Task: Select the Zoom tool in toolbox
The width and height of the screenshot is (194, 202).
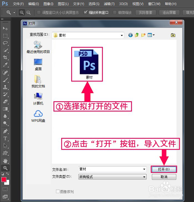Action: (x=5, y=168)
